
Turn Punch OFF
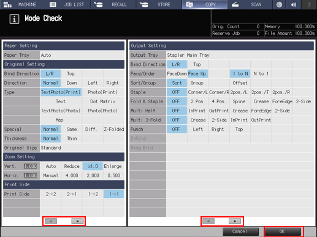(x=177, y=129)
